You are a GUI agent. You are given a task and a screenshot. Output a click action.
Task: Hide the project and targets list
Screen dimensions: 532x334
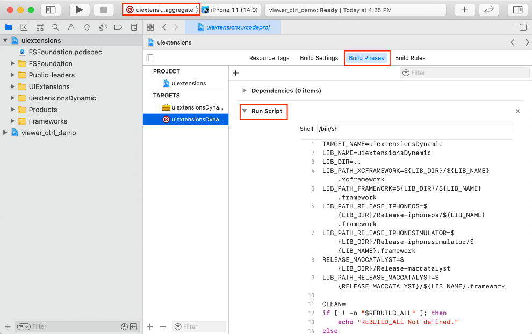click(x=150, y=58)
